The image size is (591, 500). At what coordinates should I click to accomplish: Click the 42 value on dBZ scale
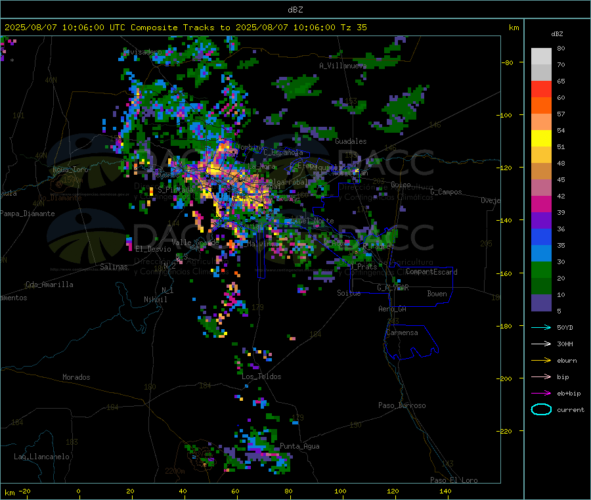561,196
